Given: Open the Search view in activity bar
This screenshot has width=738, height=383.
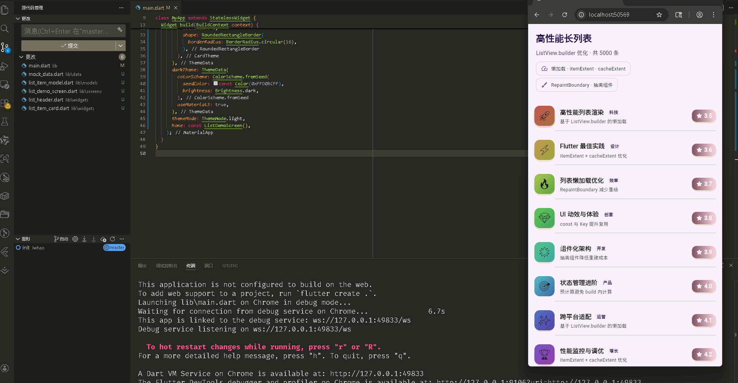Looking at the screenshot, I should (x=5, y=29).
